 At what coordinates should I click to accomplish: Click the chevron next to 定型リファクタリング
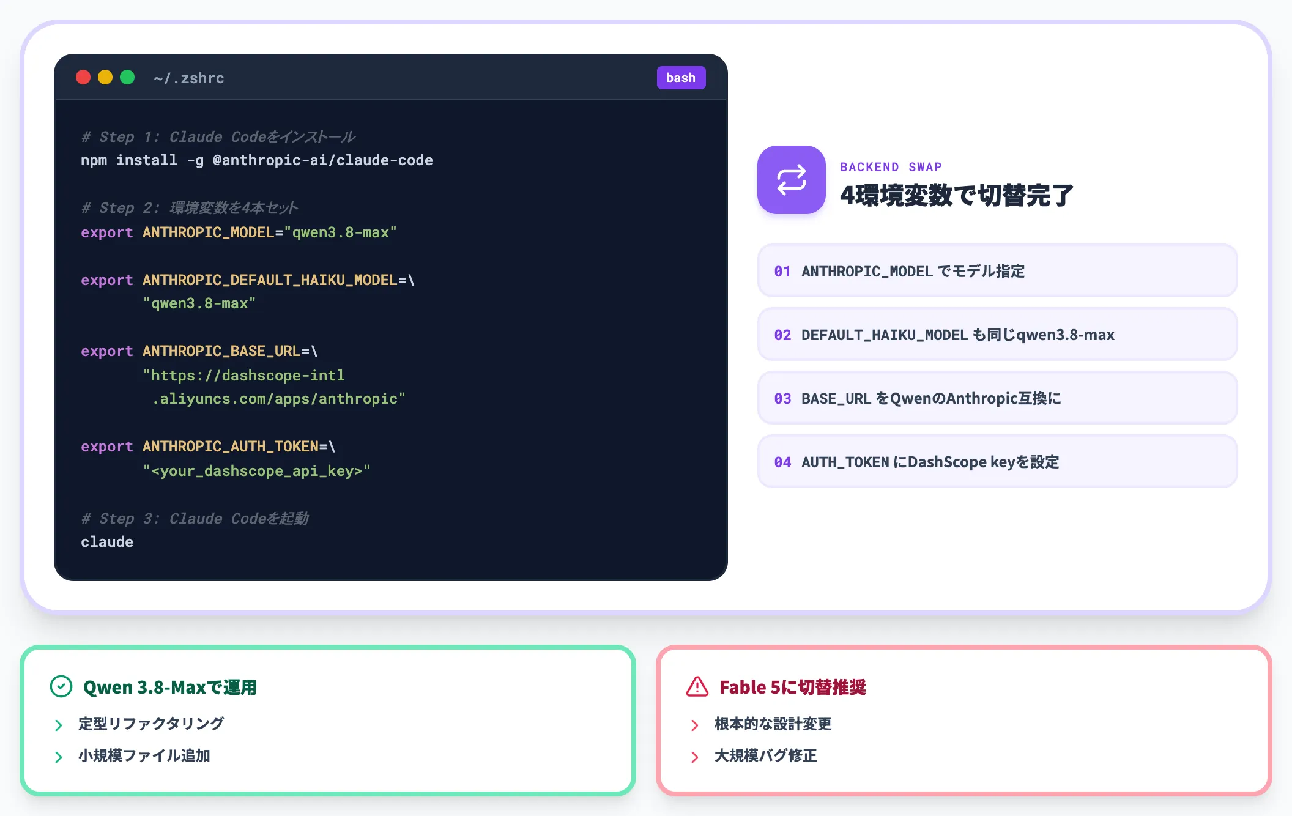click(x=59, y=725)
